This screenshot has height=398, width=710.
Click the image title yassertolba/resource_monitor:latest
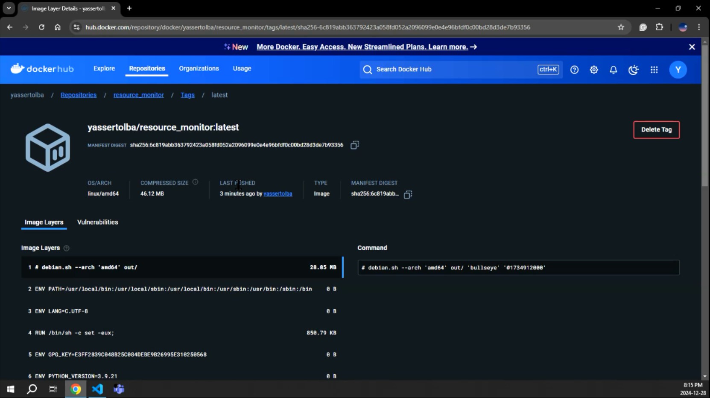click(163, 127)
